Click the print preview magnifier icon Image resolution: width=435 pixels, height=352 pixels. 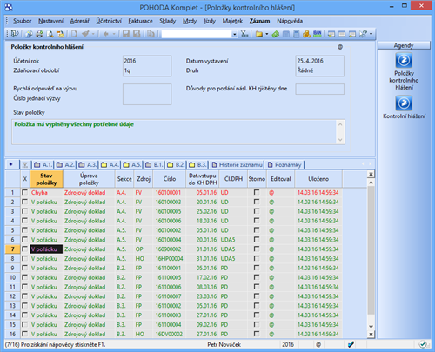pos(50,34)
